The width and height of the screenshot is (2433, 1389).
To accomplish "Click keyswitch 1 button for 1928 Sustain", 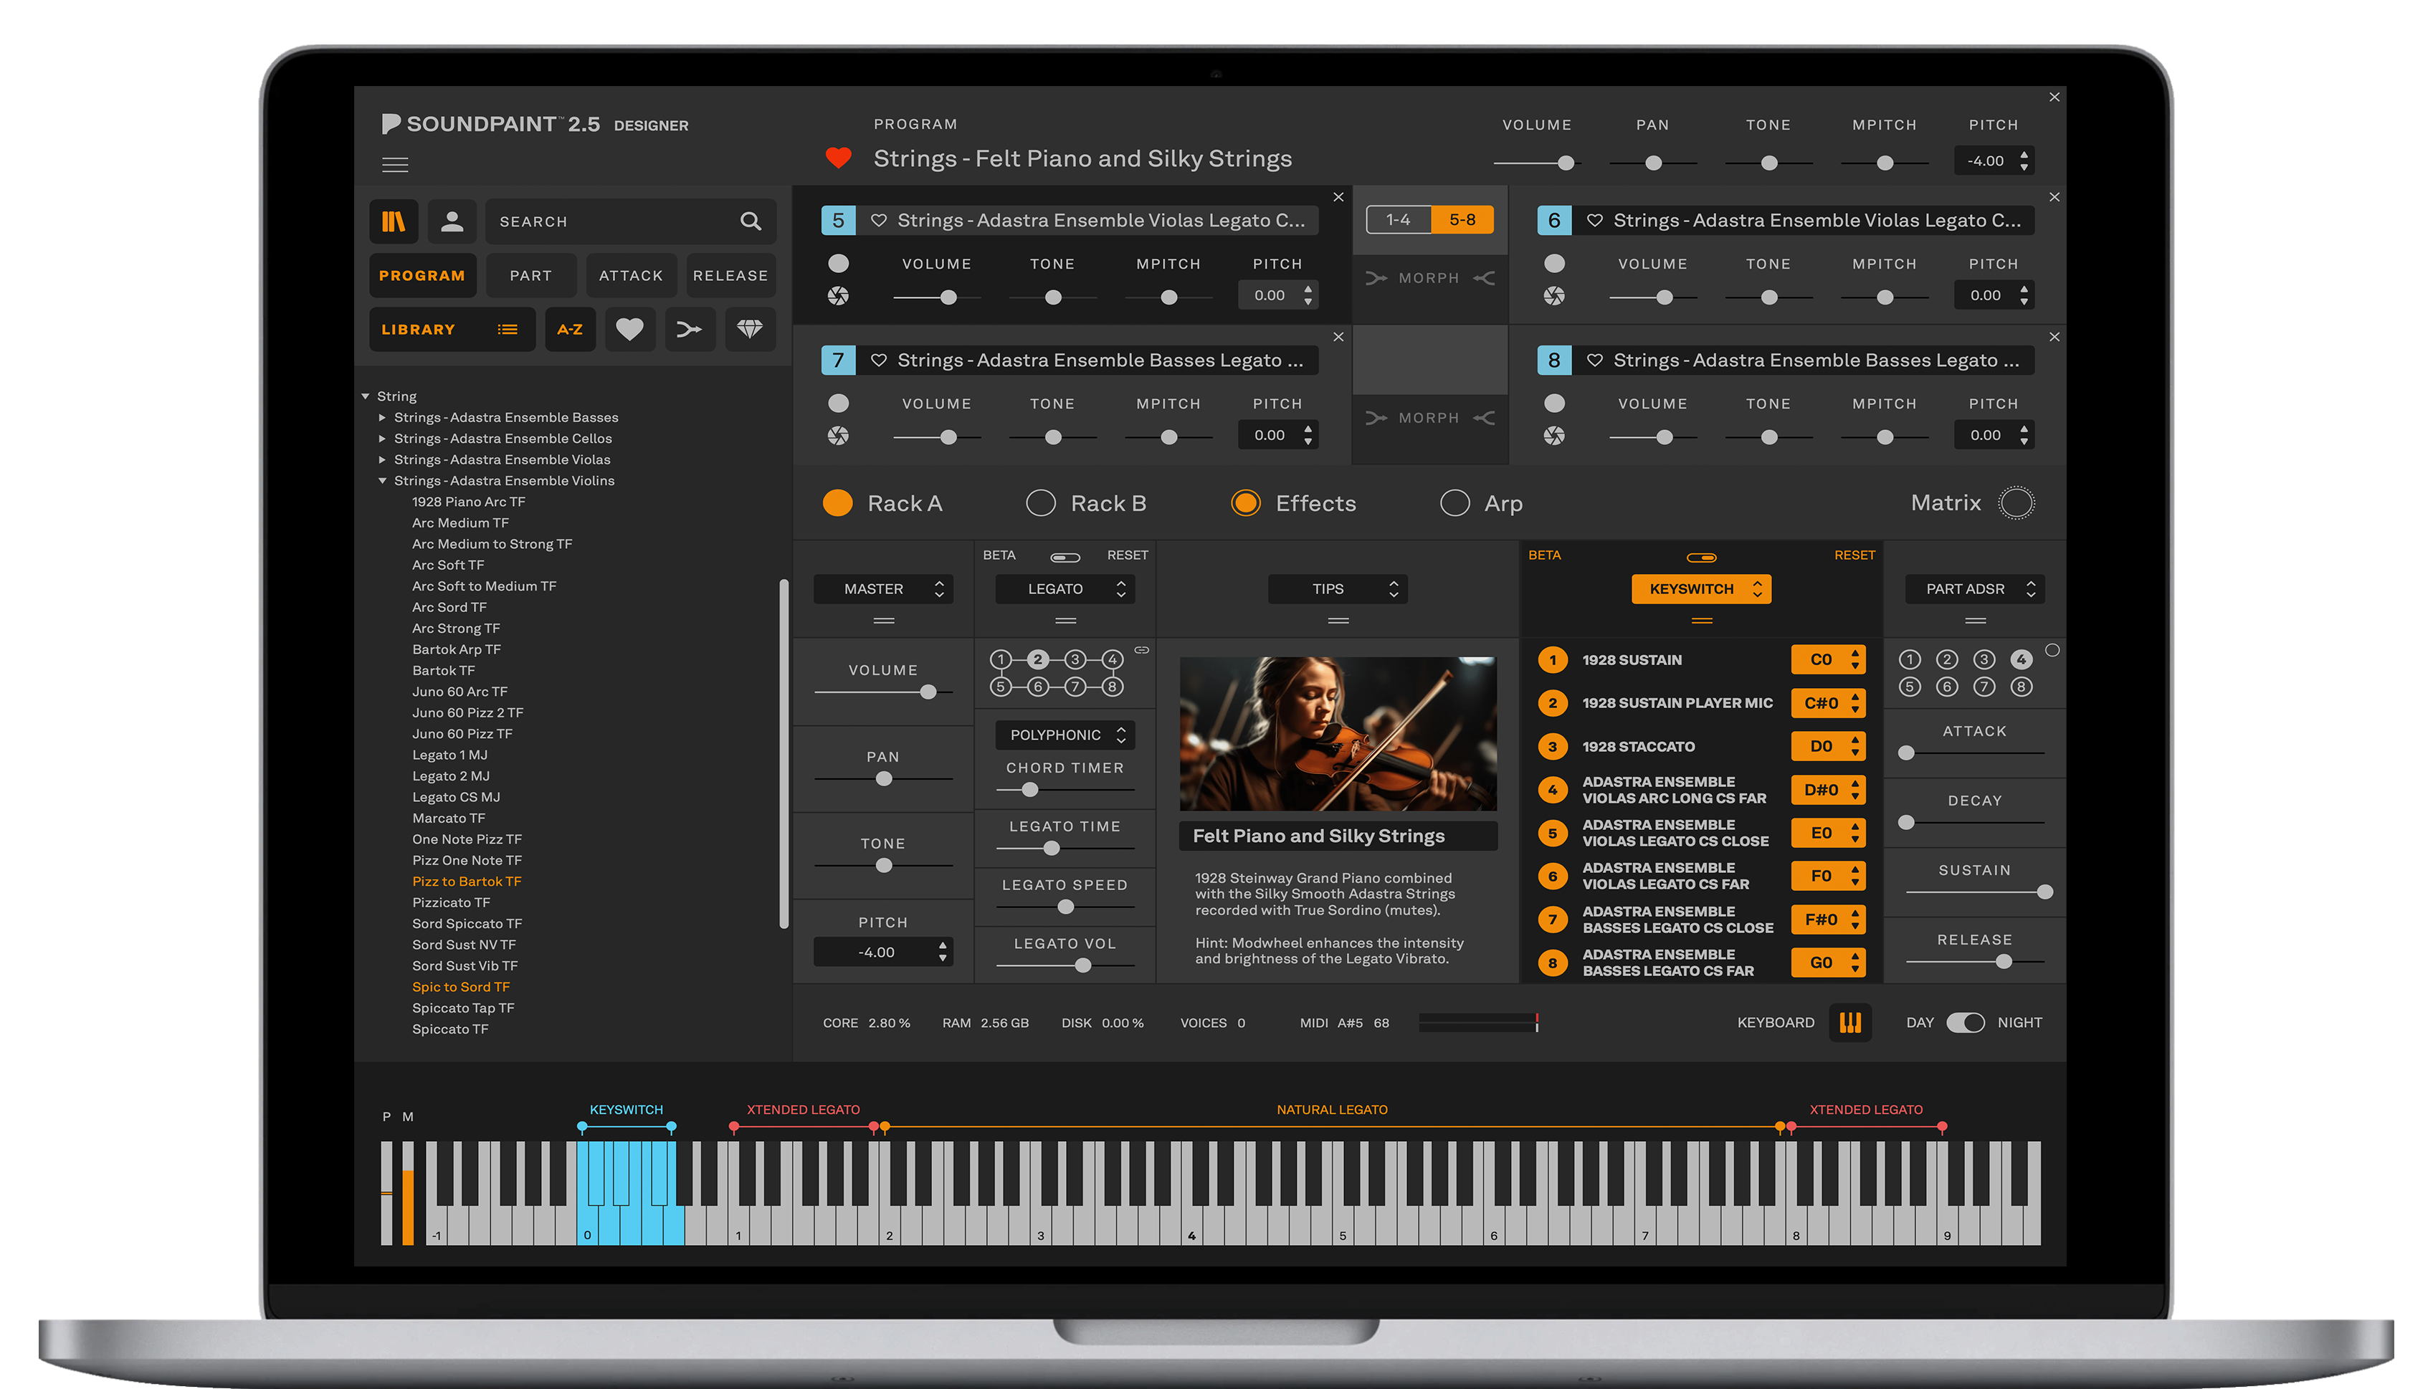I will 1553,660.
